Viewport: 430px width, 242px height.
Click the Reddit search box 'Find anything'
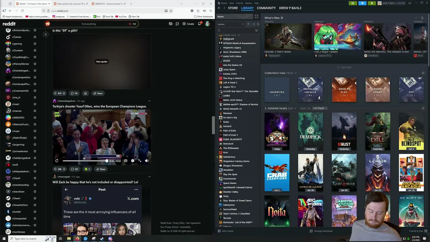click(88, 24)
